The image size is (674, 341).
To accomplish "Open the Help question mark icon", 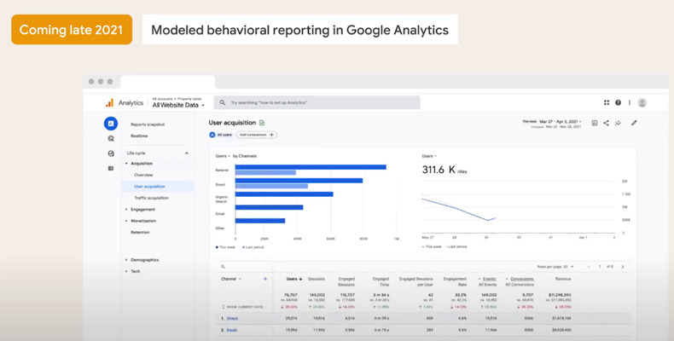I will click(x=619, y=102).
